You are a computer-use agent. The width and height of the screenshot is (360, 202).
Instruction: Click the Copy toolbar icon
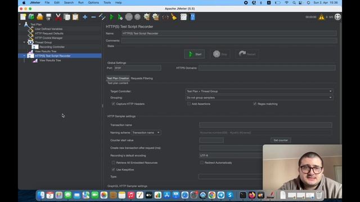[x=67, y=17]
